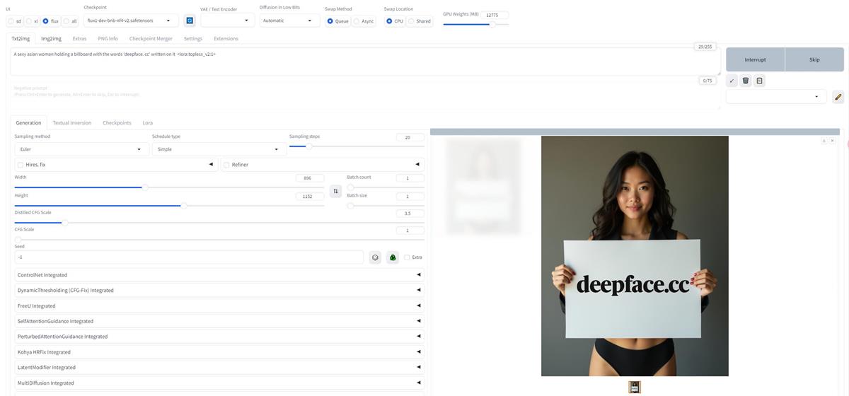Viewport: 849px width, 396px height.
Task: Click the download icon above generated image
Action: (x=824, y=141)
